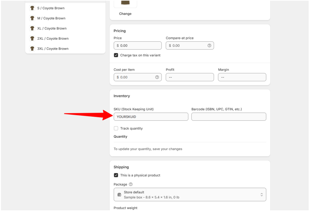Focus the Barcode input field
The image size is (310, 212).
[x=229, y=117]
